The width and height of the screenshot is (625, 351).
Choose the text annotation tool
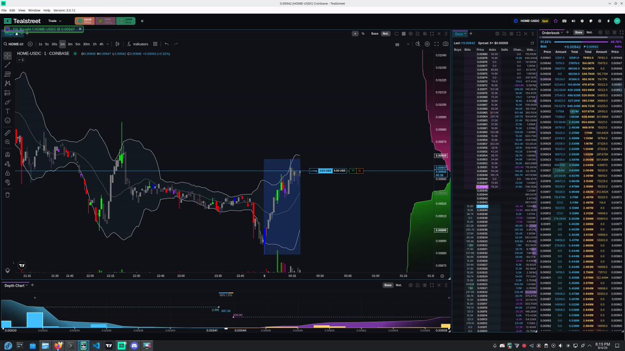[x=7, y=111]
